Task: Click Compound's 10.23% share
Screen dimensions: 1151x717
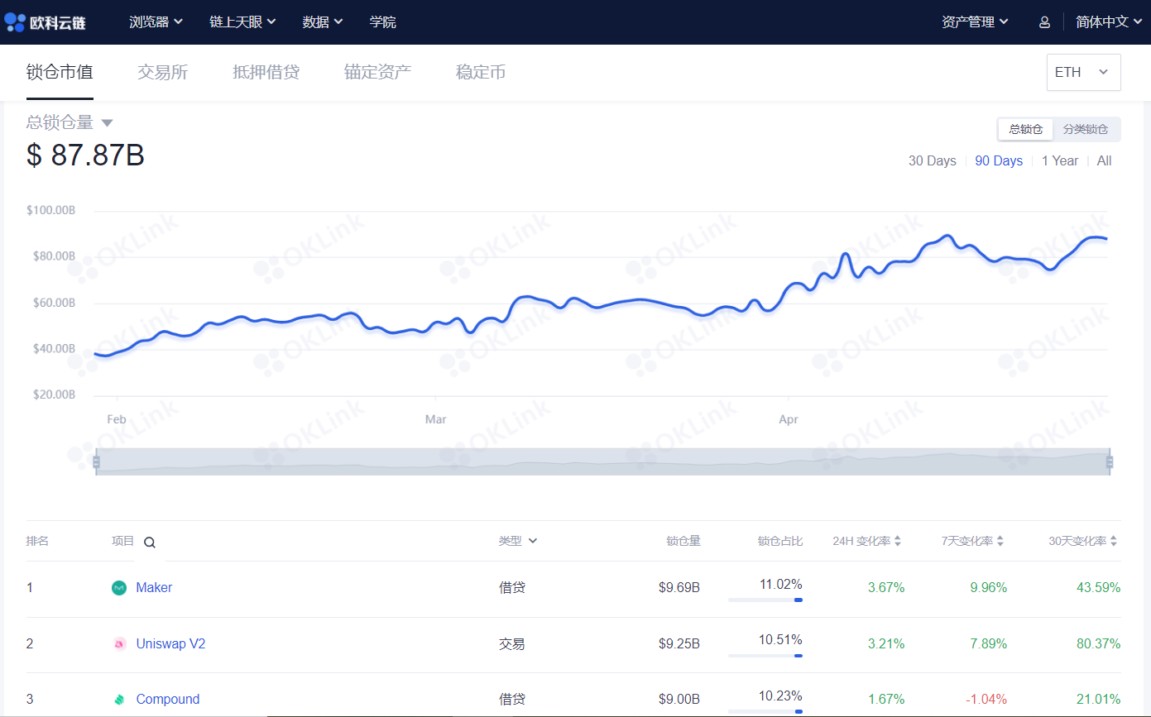Action: coord(780,695)
